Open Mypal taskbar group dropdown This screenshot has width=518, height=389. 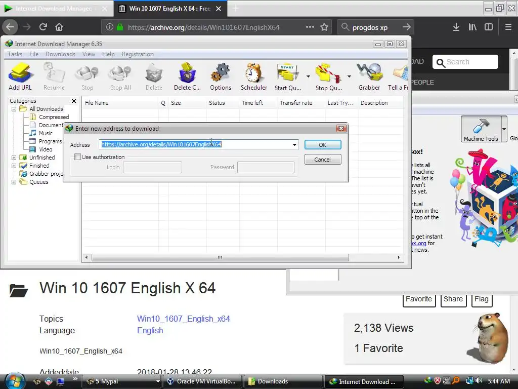[158, 381]
